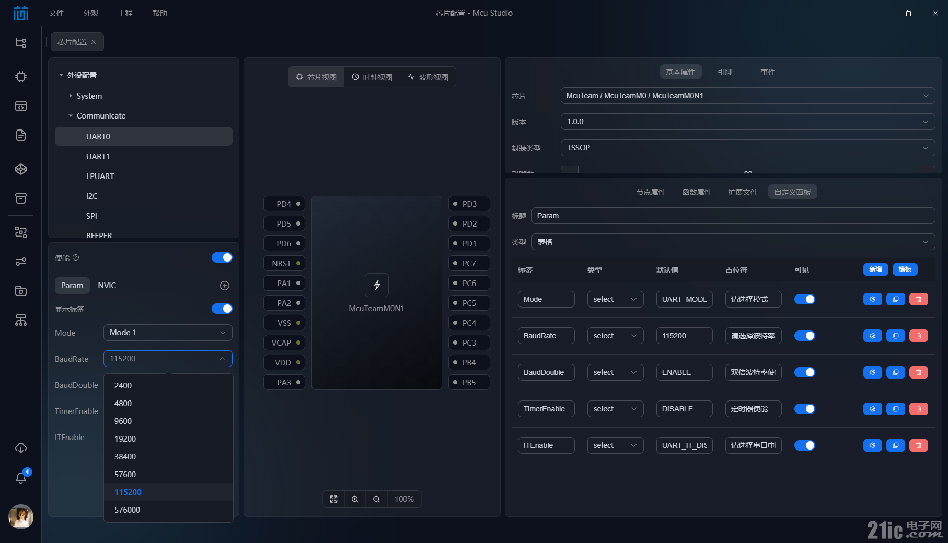The width and height of the screenshot is (948, 543).
Task: Copy the Mode row
Action: click(895, 299)
